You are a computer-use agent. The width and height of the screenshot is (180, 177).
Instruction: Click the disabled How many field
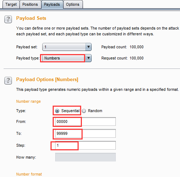point(85,157)
